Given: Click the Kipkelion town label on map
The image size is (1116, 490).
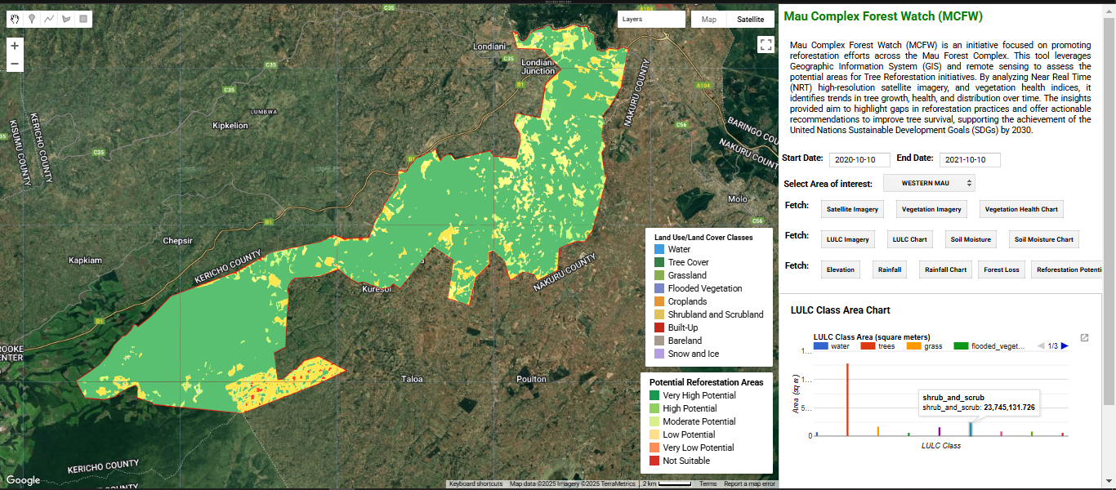Looking at the screenshot, I should [230, 126].
